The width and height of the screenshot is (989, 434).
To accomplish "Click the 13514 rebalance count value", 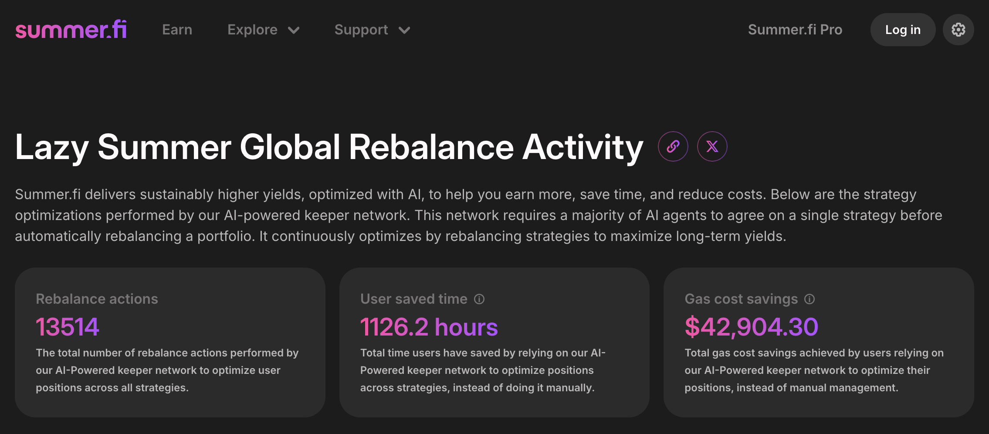I will [x=68, y=327].
